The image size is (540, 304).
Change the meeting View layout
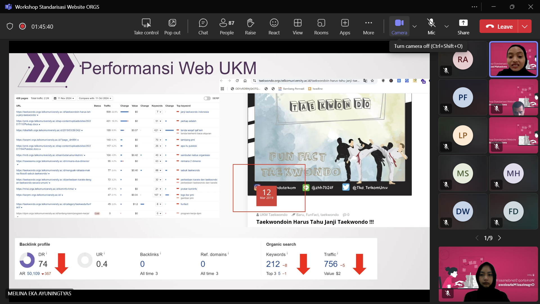[298, 26]
